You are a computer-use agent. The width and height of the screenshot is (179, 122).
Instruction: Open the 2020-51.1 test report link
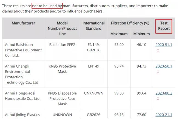point(164,45)
